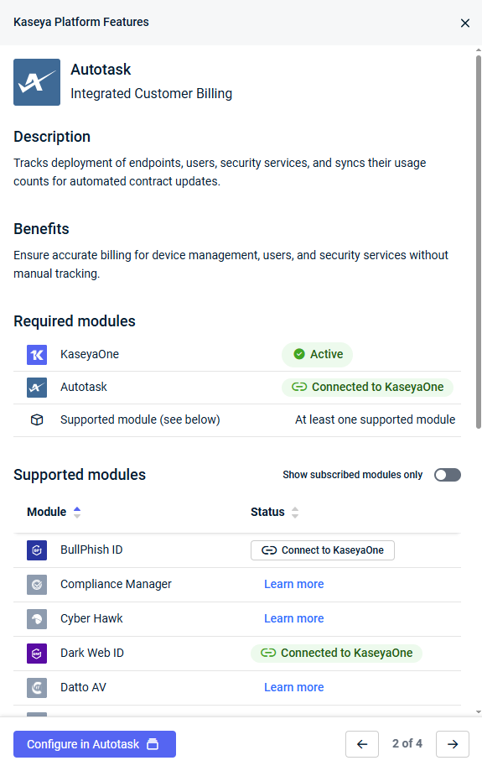Viewport: 482px width, 771px height.
Task: Click the 'At least one supported module' text
Action: [376, 420]
